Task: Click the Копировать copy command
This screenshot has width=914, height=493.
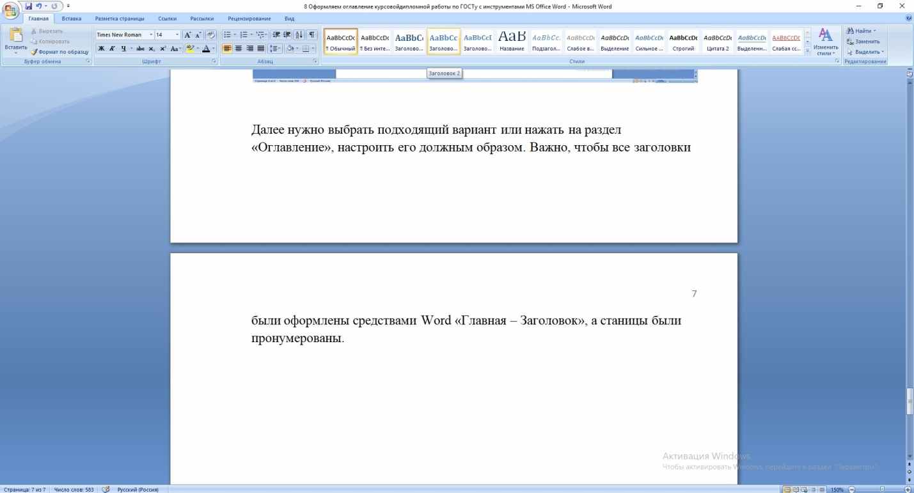Action: 50,41
